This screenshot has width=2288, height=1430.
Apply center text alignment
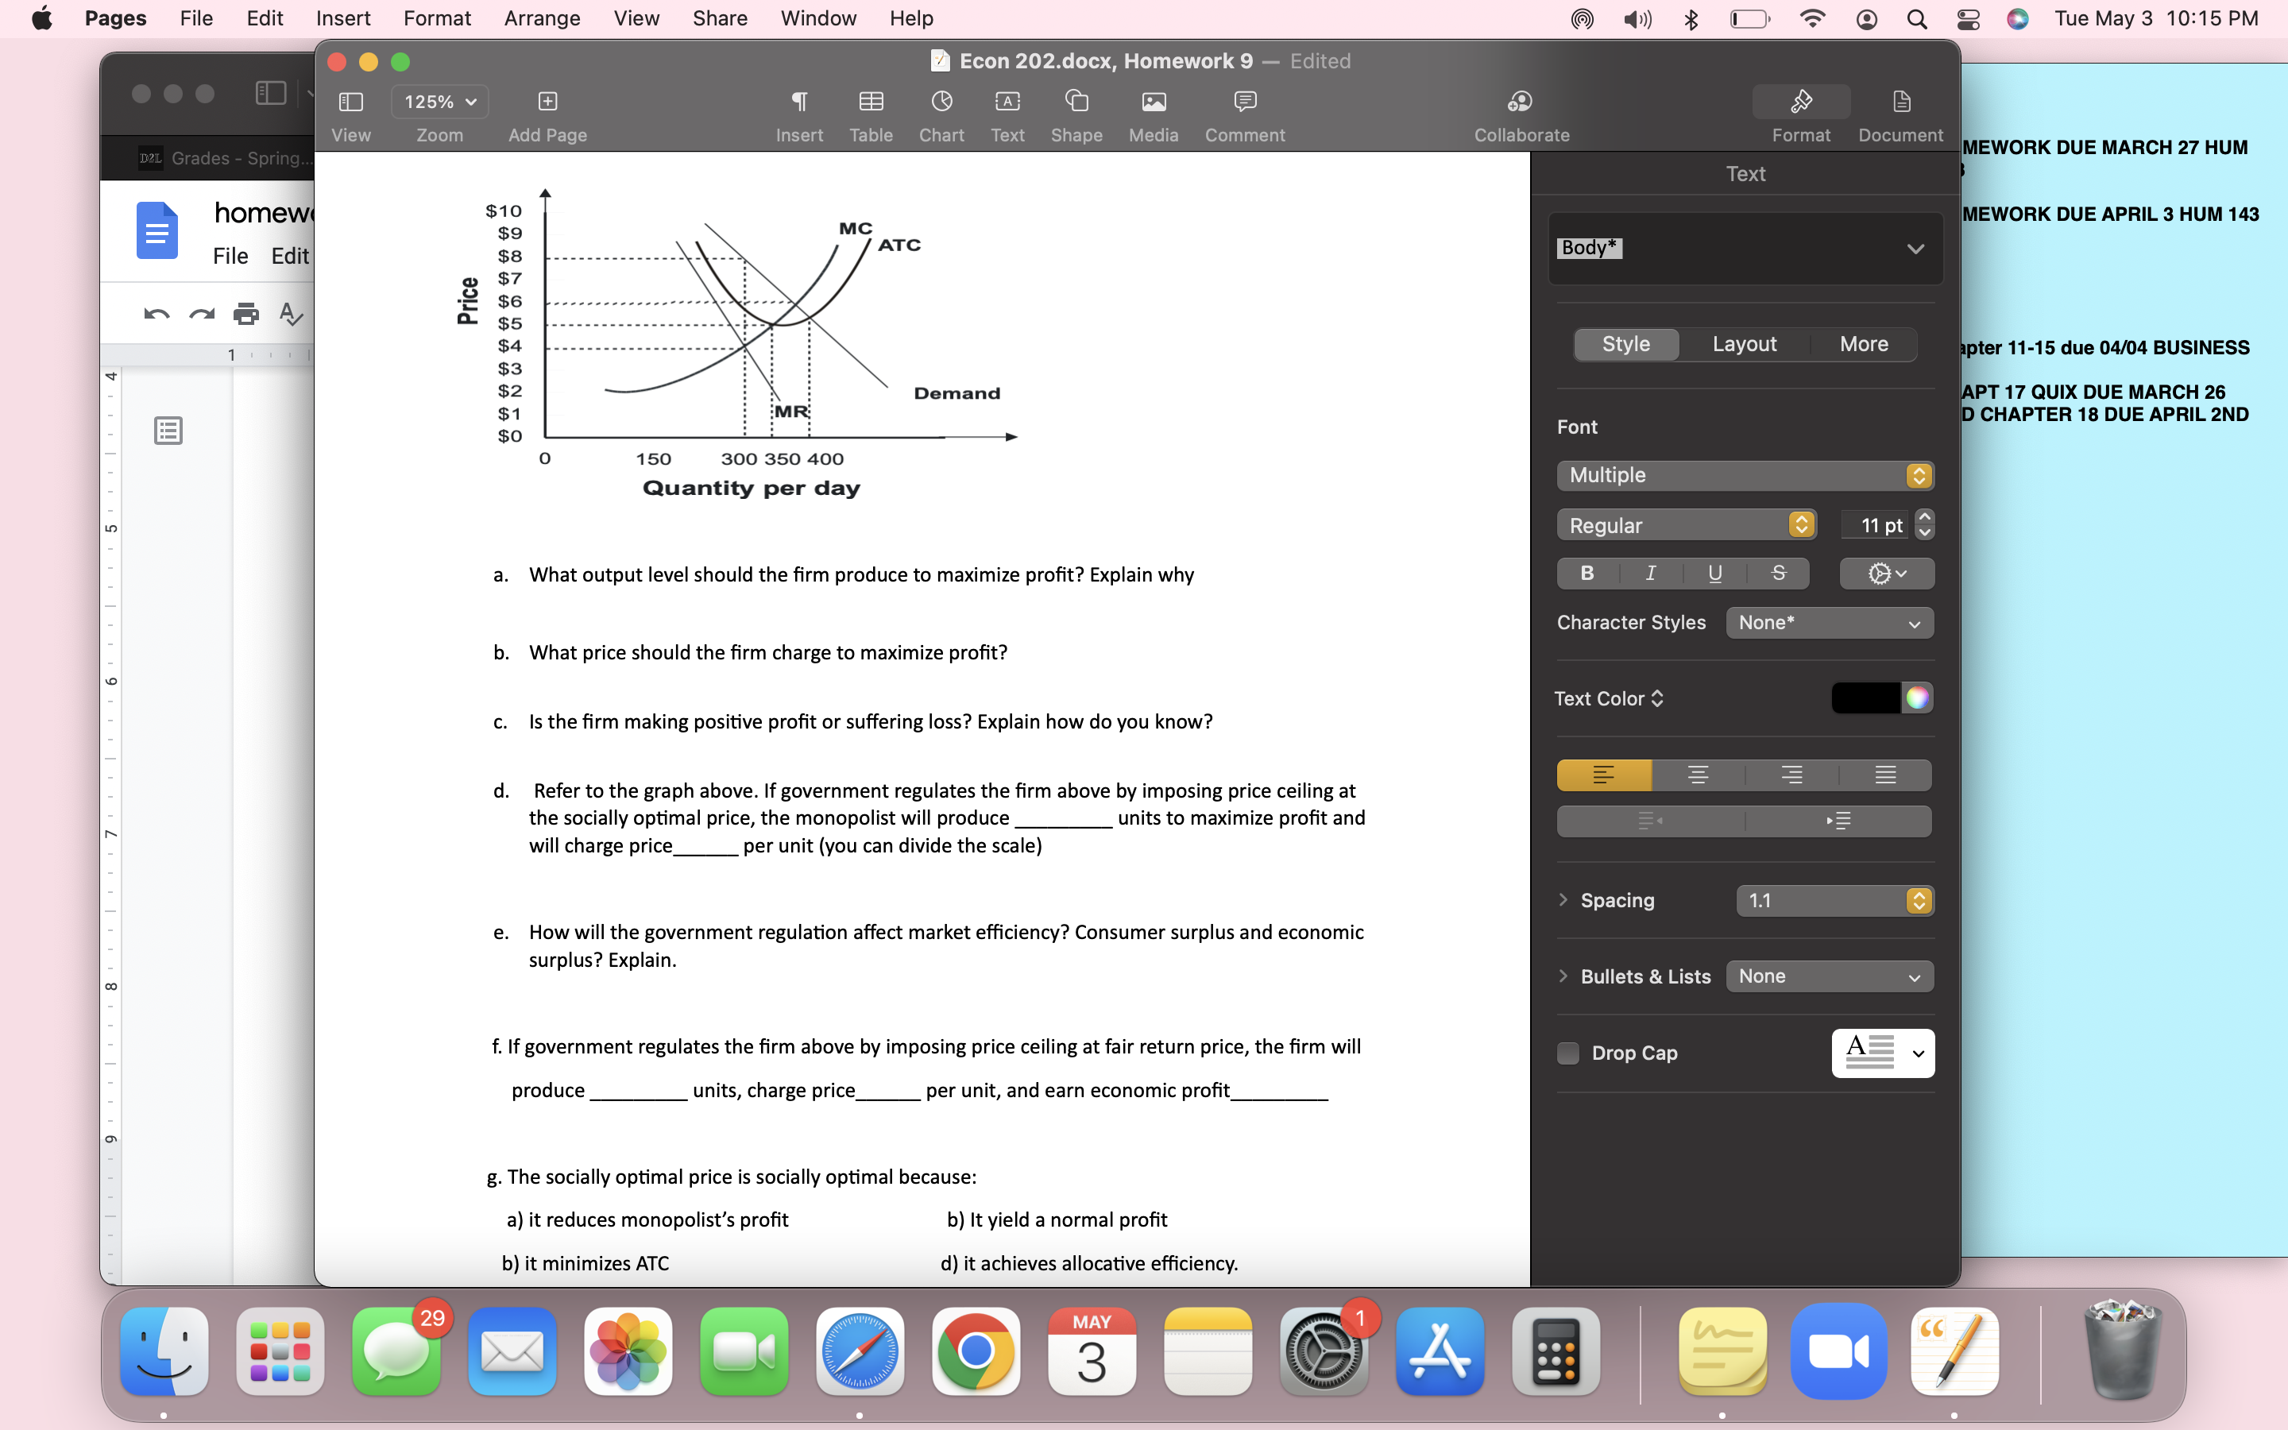click(1697, 775)
